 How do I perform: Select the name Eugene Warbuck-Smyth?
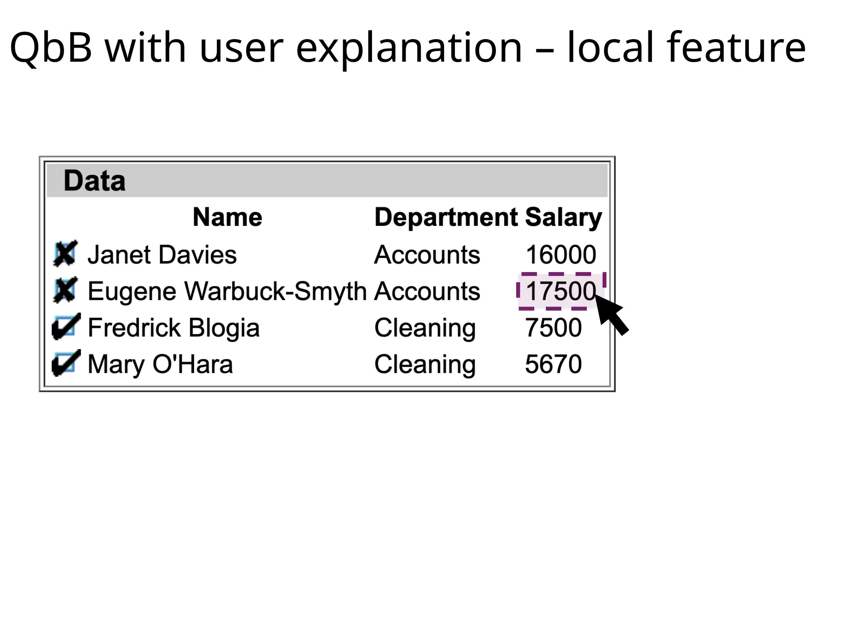pyautogui.click(x=227, y=291)
